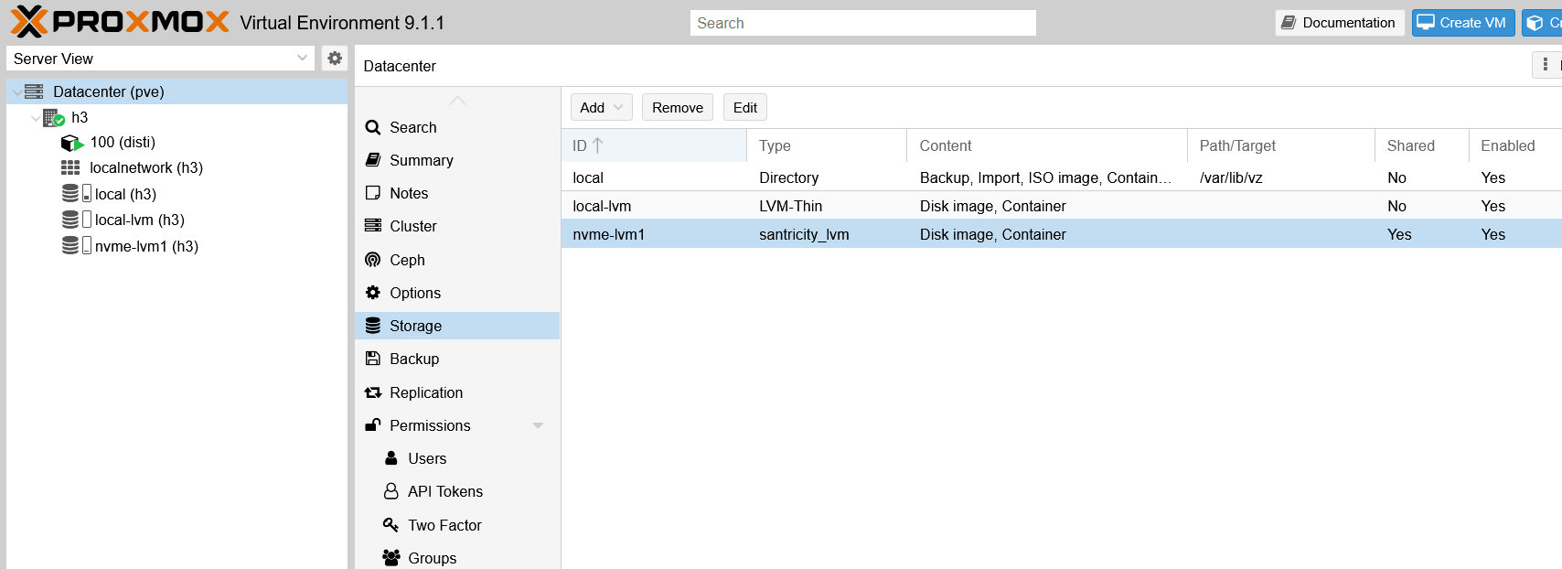Collapse the h3 node in tree
Viewport: 1562px width, 569px height.
tap(36, 118)
